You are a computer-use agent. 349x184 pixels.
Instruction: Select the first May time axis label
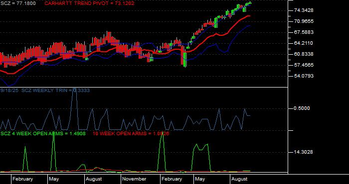tap(54, 179)
